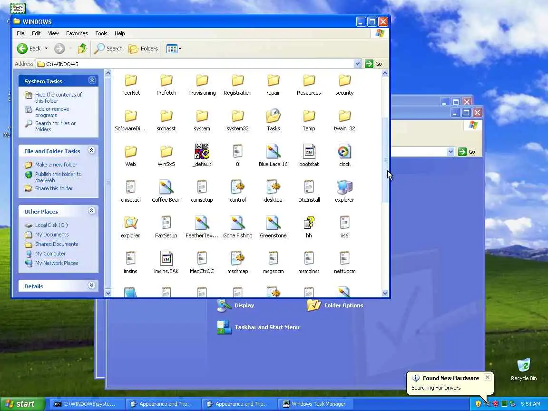
Task: Open the Back history dropdown arrow
Action: [47, 49]
